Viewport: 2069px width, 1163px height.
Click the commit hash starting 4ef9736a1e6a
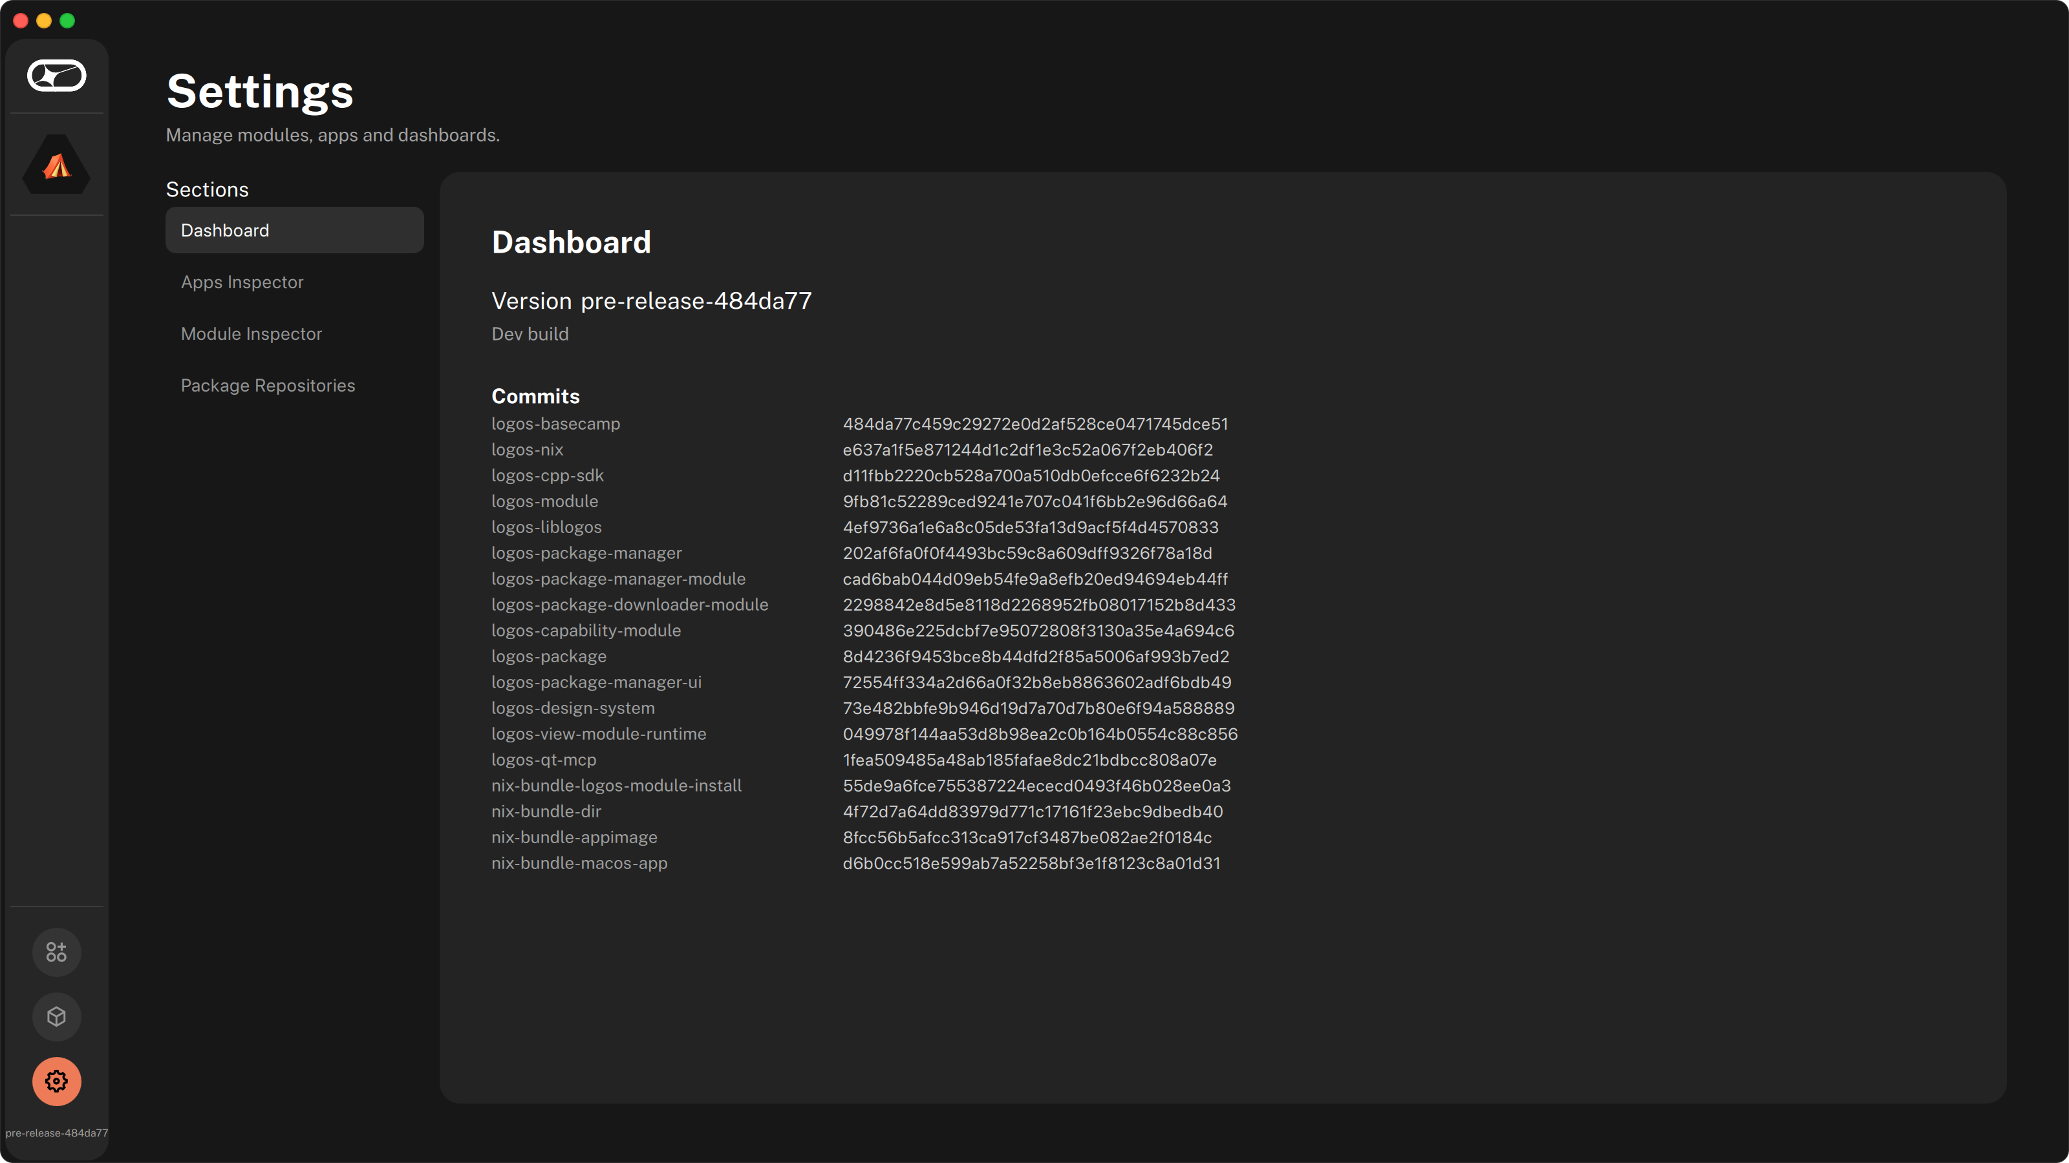(1031, 527)
